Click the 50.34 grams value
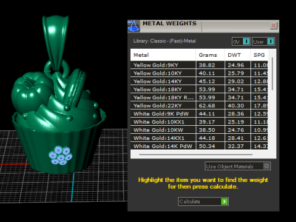Viewport: 296px width, 222px height. [207, 146]
